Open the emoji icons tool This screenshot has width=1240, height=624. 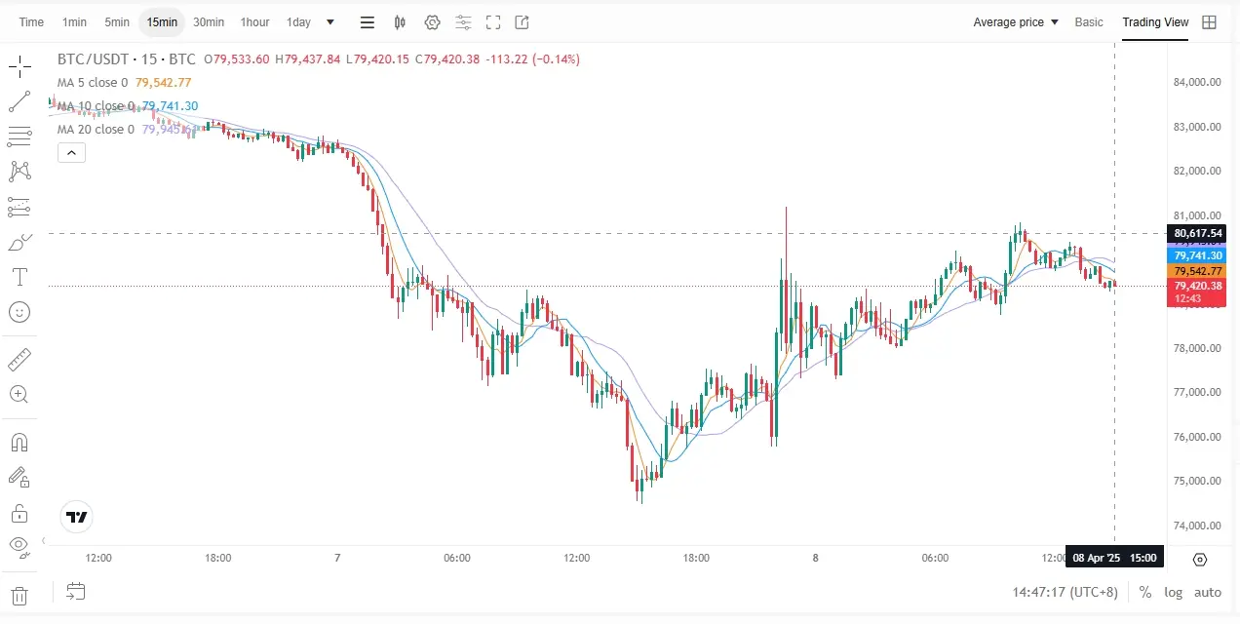[x=19, y=312]
